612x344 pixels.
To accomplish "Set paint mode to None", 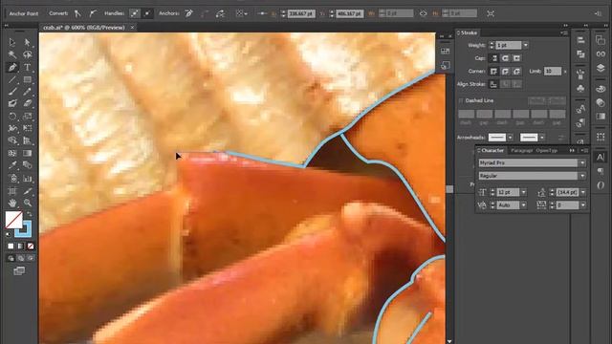I will tap(31, 247).
